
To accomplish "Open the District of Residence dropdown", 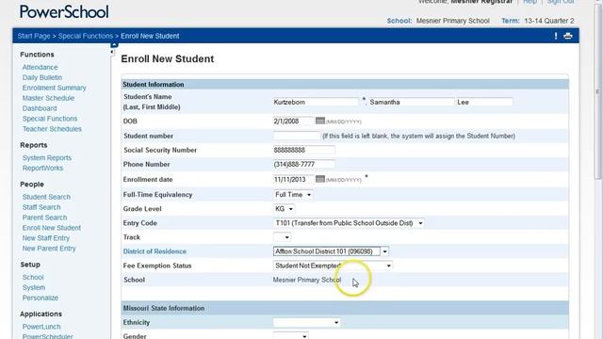I will point(331,251).
